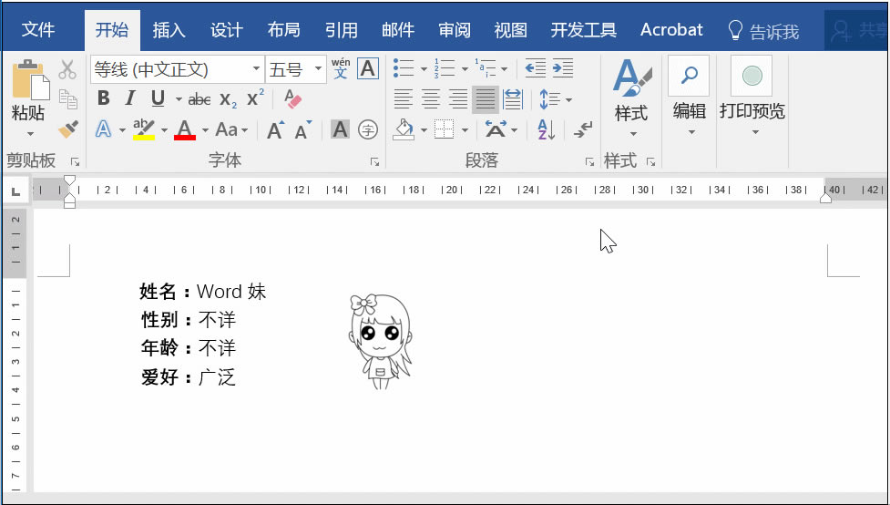Switch to the 设计 tab
The image size is (890, 505).
[x=227, y=29]
